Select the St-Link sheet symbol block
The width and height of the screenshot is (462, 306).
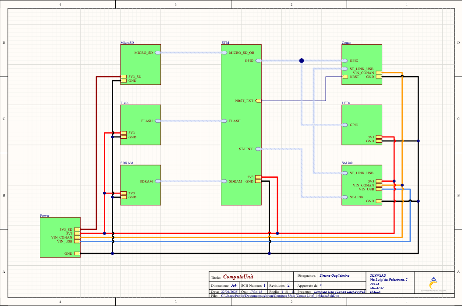[362, 185]
